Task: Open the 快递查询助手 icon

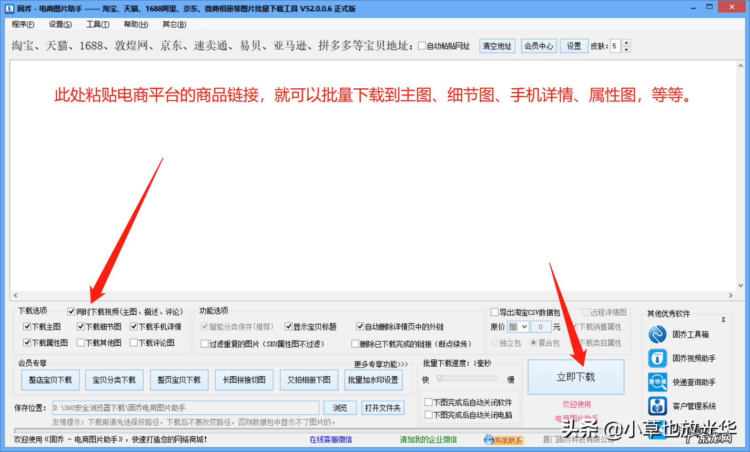Action: tap(657, 382)
